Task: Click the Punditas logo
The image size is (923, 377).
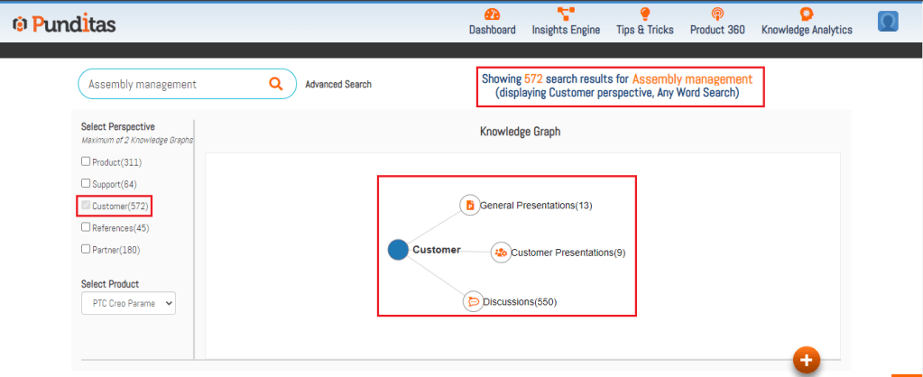Action: click(64, 24)
